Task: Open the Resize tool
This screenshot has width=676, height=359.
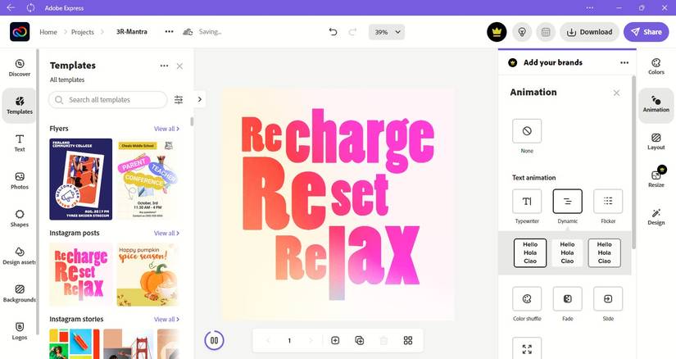Action: (656, 178)
